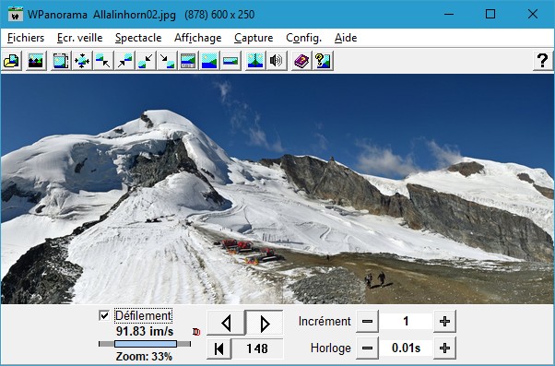Viewport: 555px width, 366px height.
Task: Open the Fichiers menu
Action: pos(26,38)
